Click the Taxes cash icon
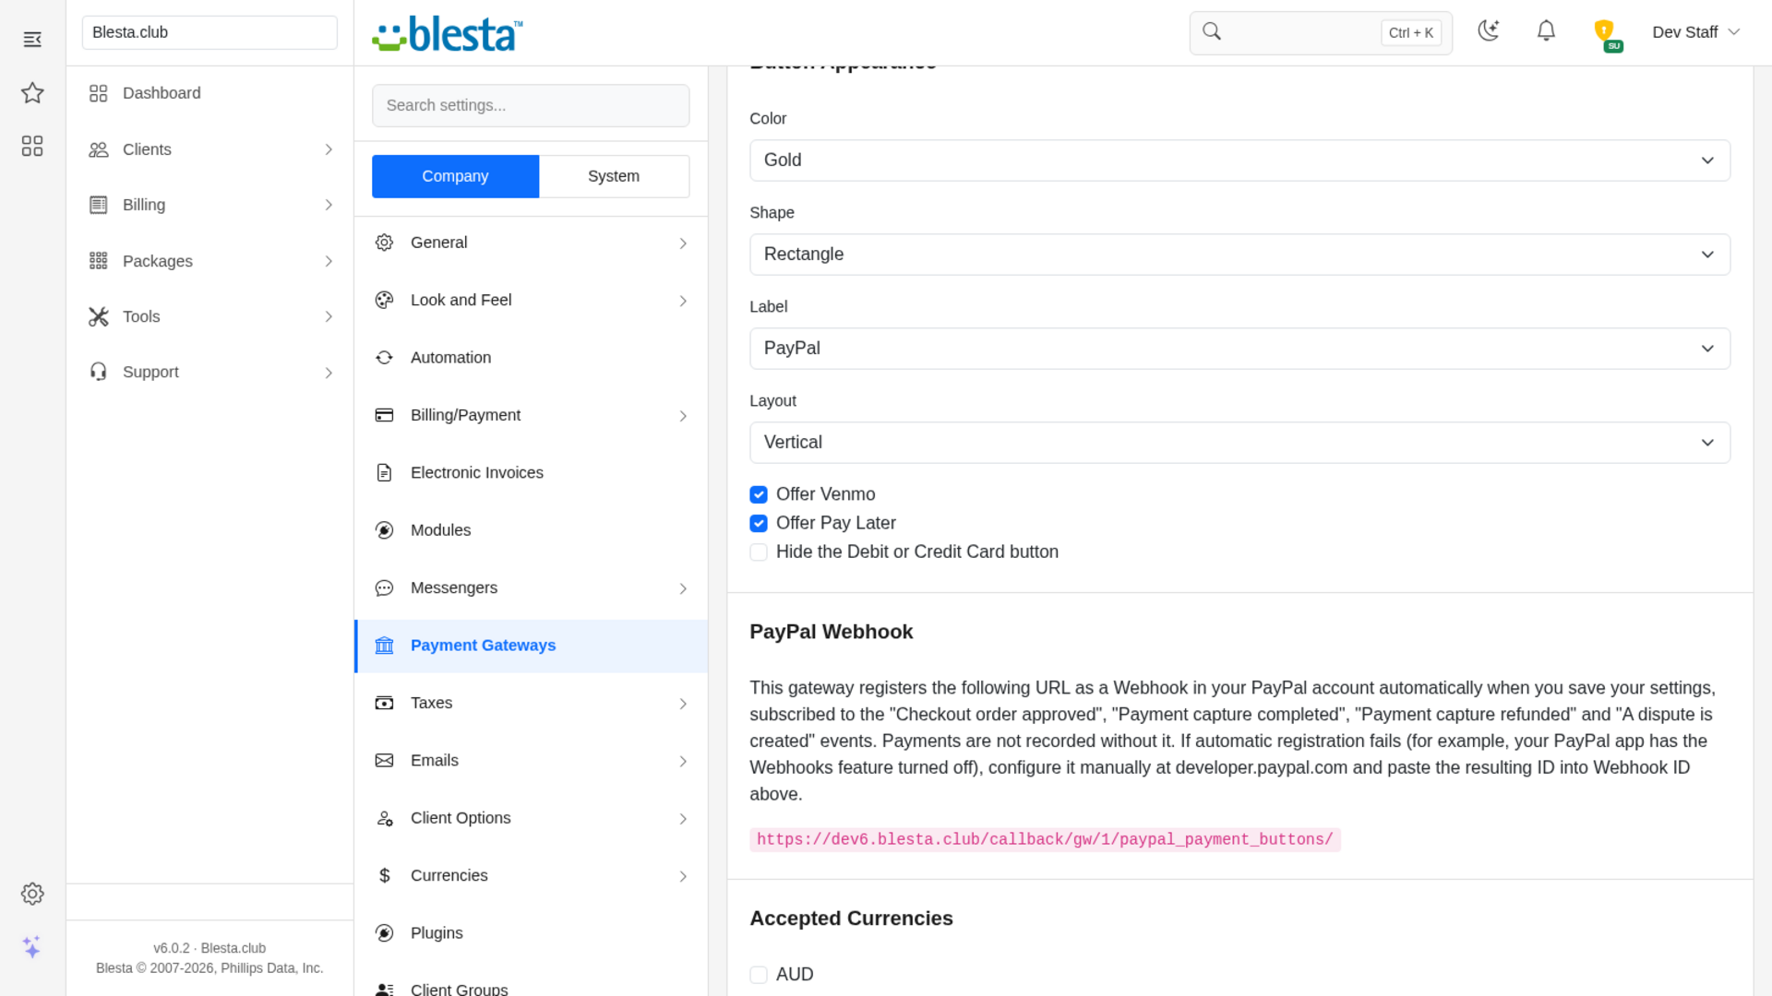 [x=385, y=703]
